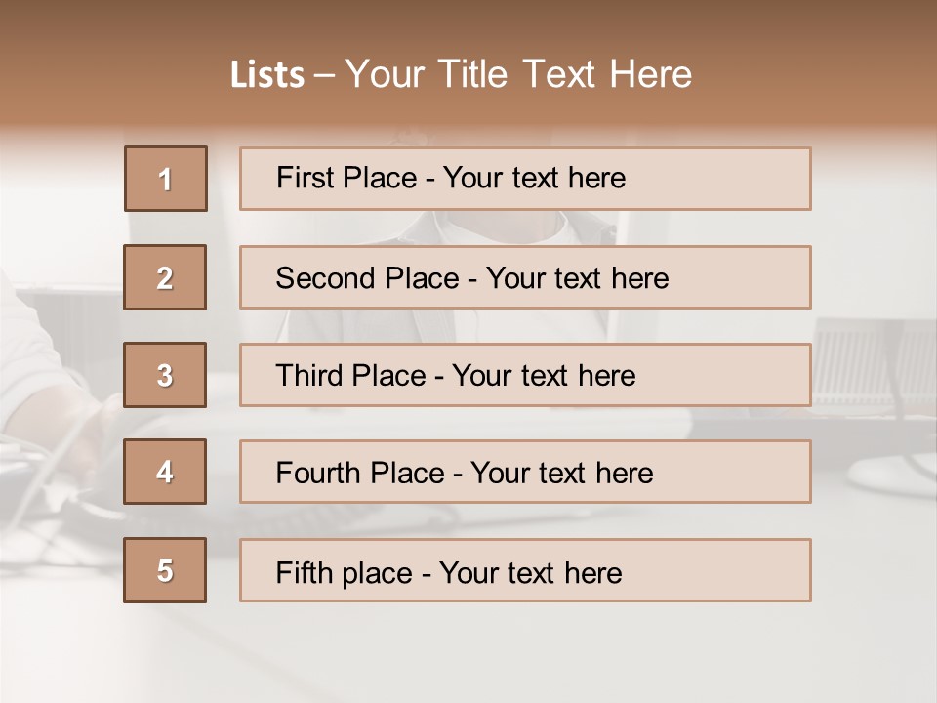Click the brown header banner above title
This screenshot has height=703, width=937.
468,21
